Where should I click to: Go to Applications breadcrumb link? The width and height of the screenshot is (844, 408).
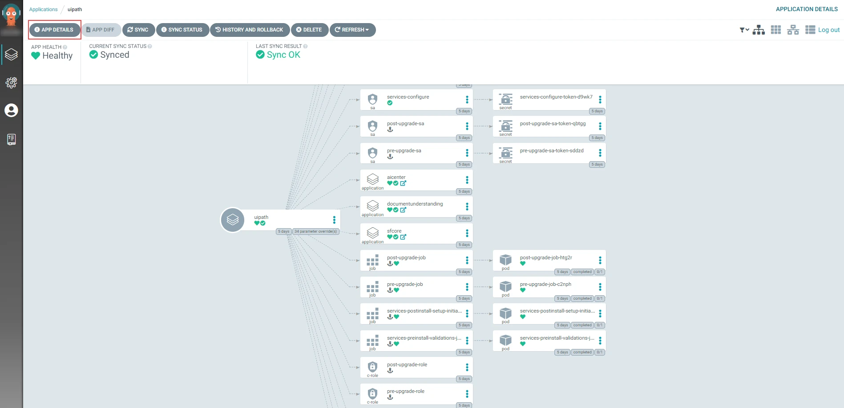click(43, 9)
